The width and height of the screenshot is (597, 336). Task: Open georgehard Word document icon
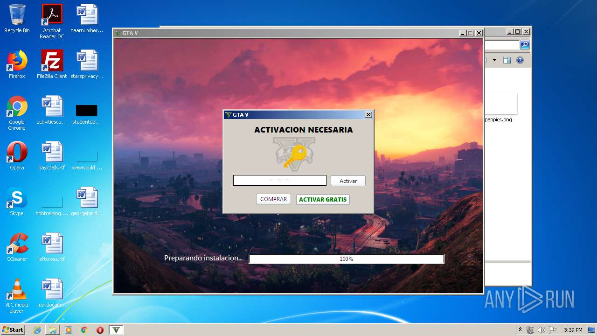click(87, 202)
